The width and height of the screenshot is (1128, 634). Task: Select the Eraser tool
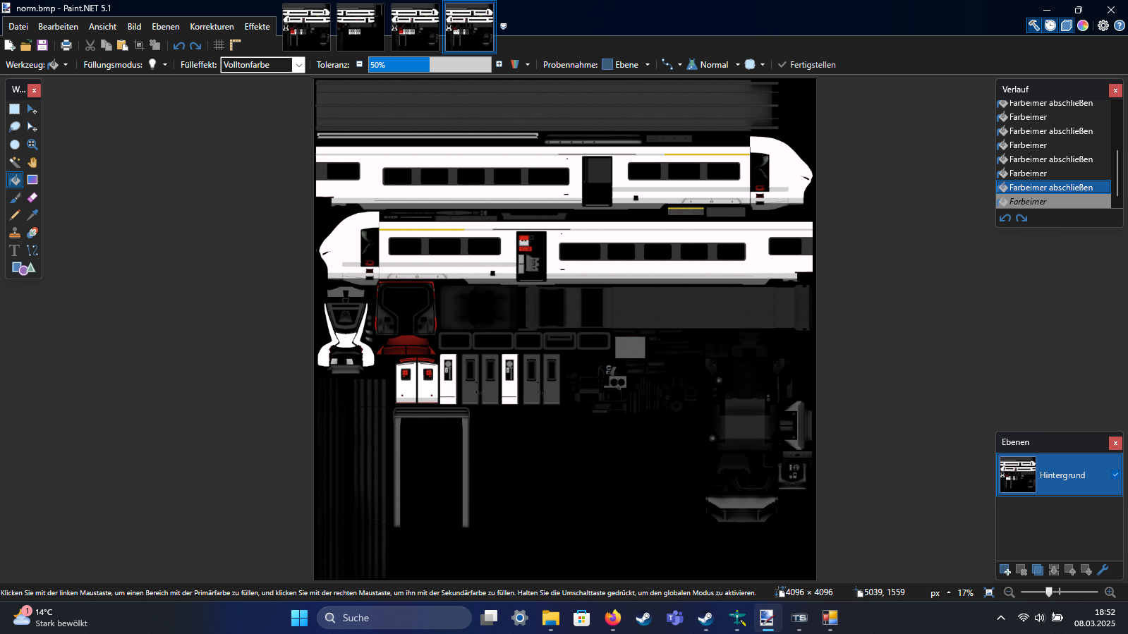click(32, 197)
